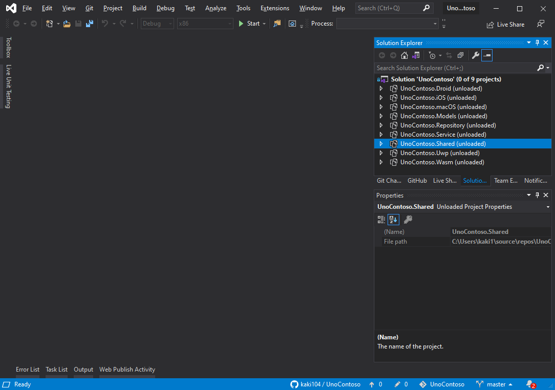Viewport: 555px width, 390px height.
Task: Open the Live Unit Testing side tab
Action: click(x=9, y=86)
